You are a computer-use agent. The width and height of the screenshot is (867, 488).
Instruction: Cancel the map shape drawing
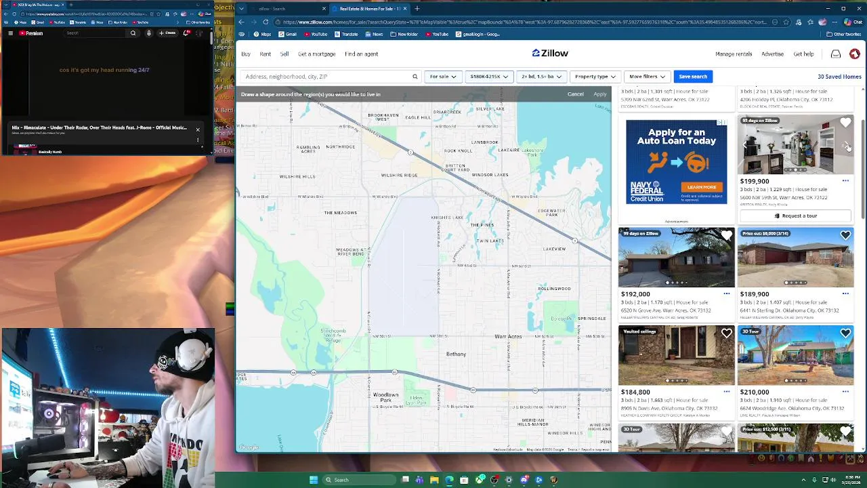(576, 94)
